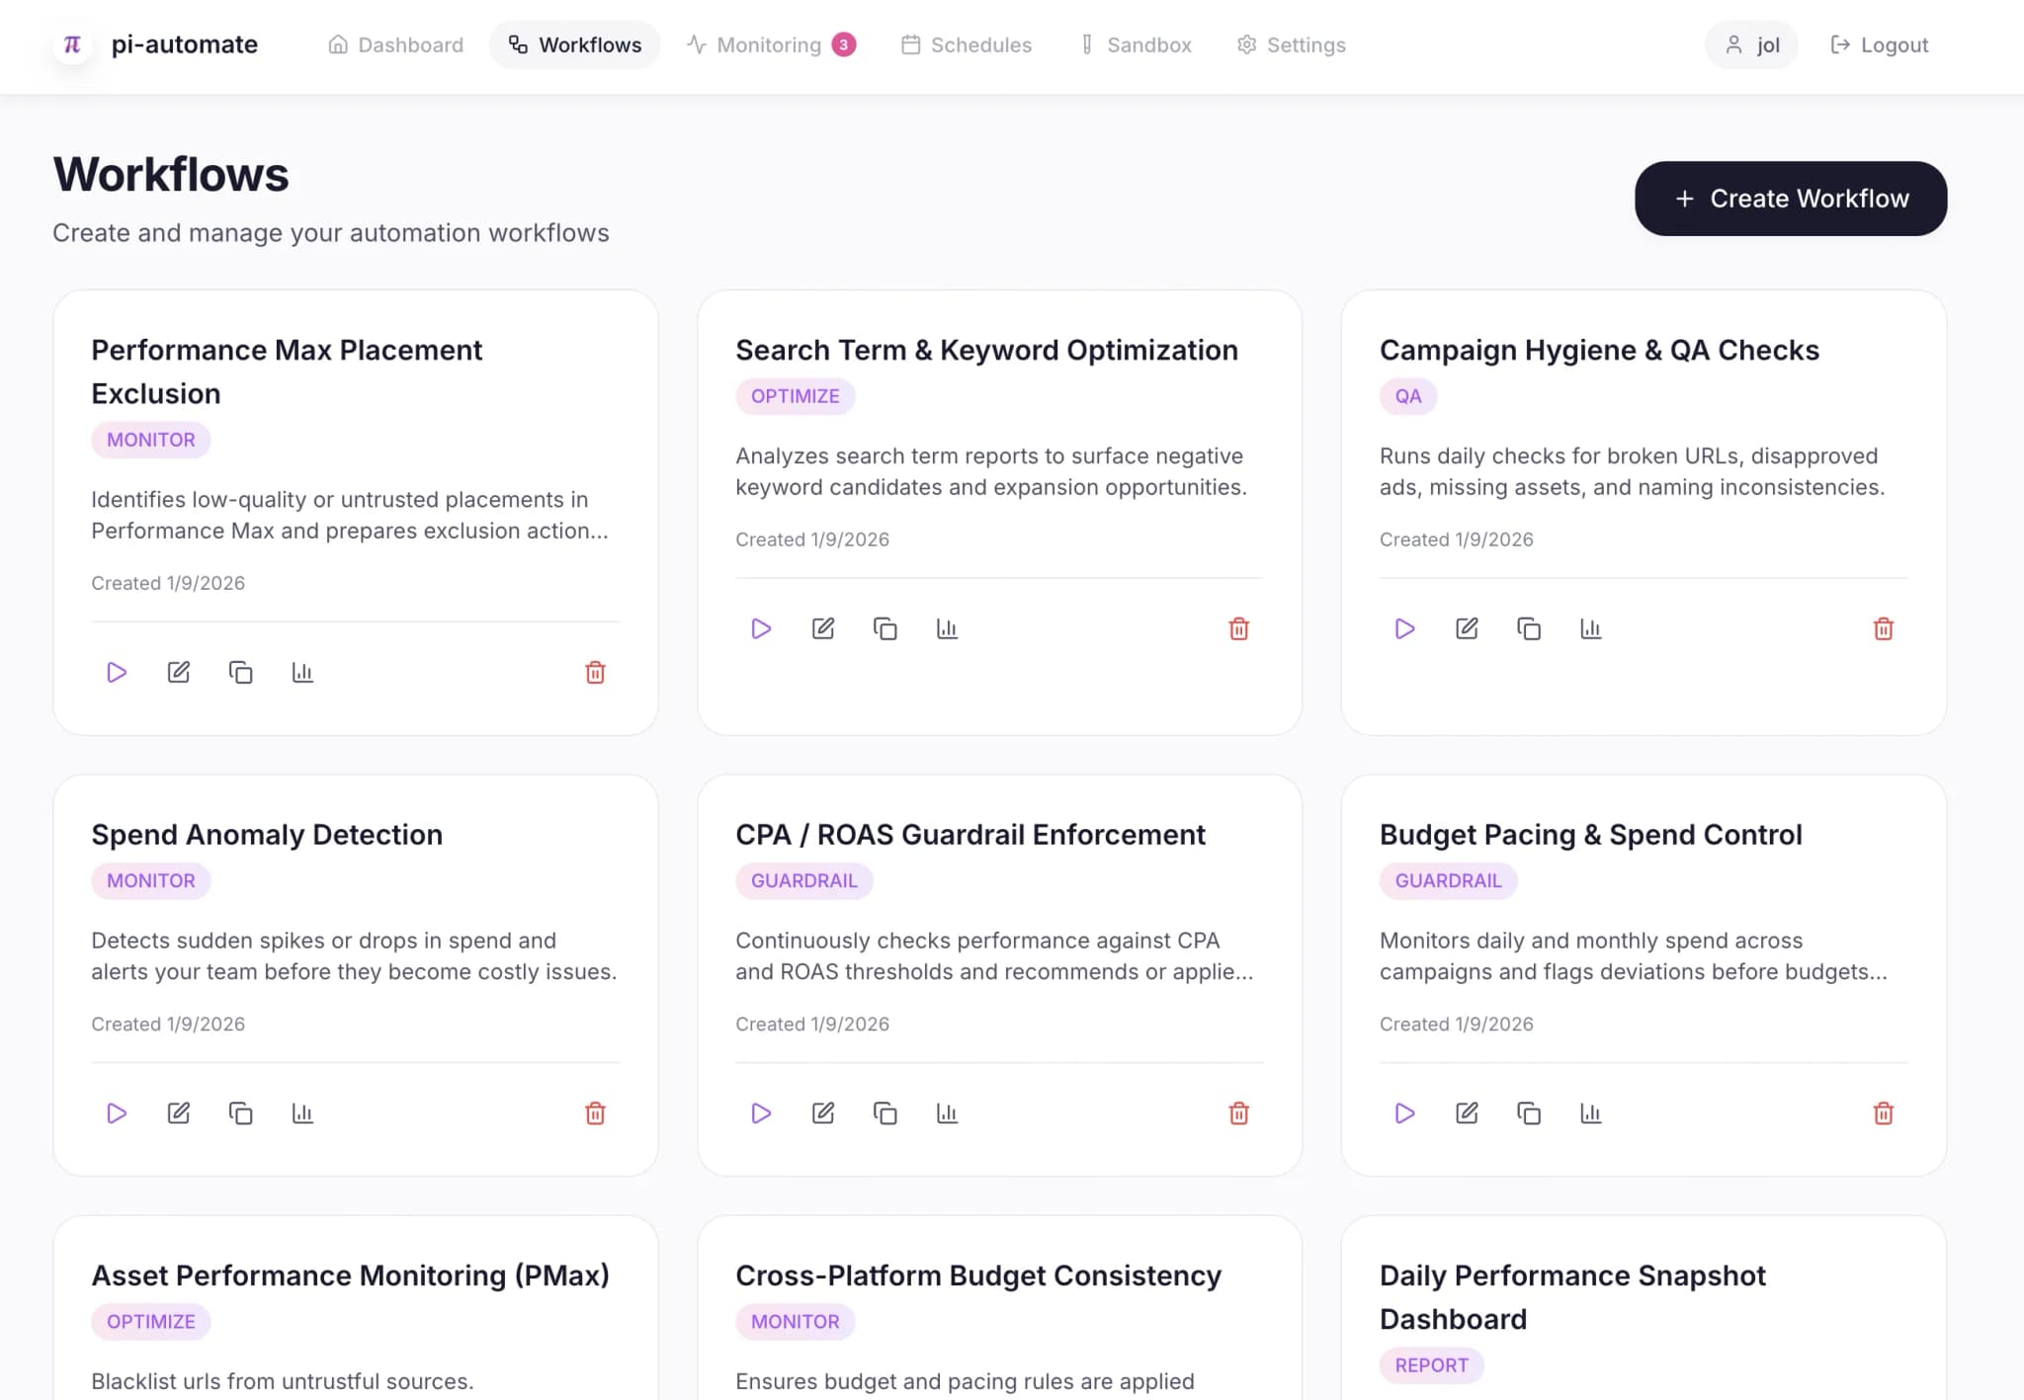Edit the Spend Anomaly Detection workflow
This screenshot has width=2024, height=1400.
click(x=179, y=1112)
